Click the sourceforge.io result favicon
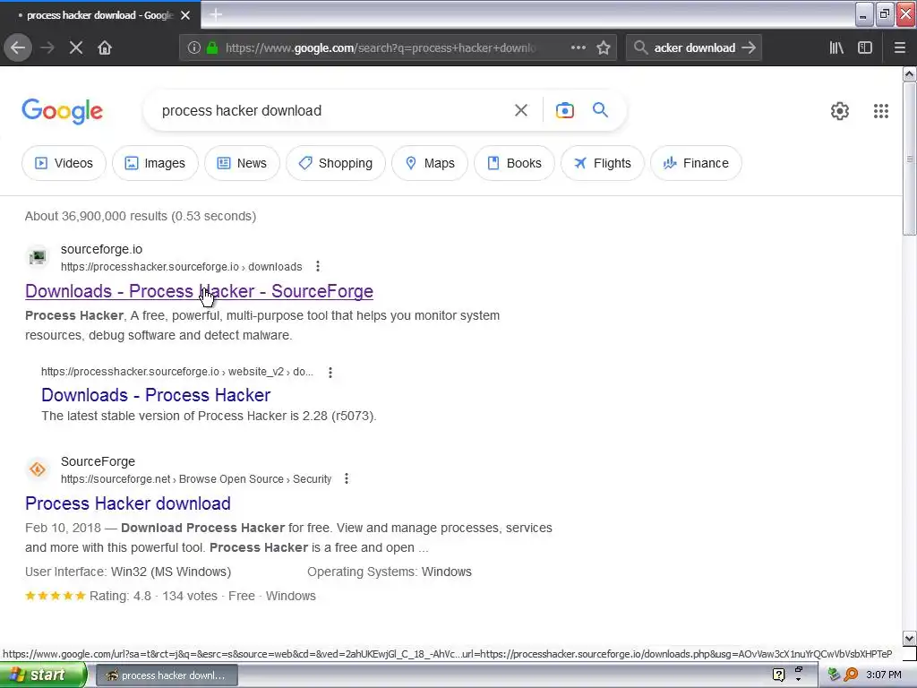This screenshot has width=917, height=688. (x=38, y=257)
